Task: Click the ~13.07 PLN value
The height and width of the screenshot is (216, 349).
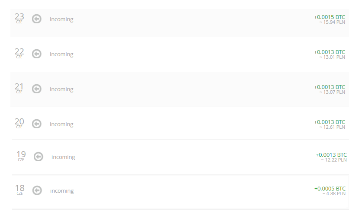Action: (x=332, y=92)
